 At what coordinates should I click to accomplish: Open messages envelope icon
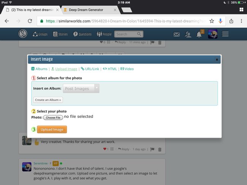pos(176,34)
